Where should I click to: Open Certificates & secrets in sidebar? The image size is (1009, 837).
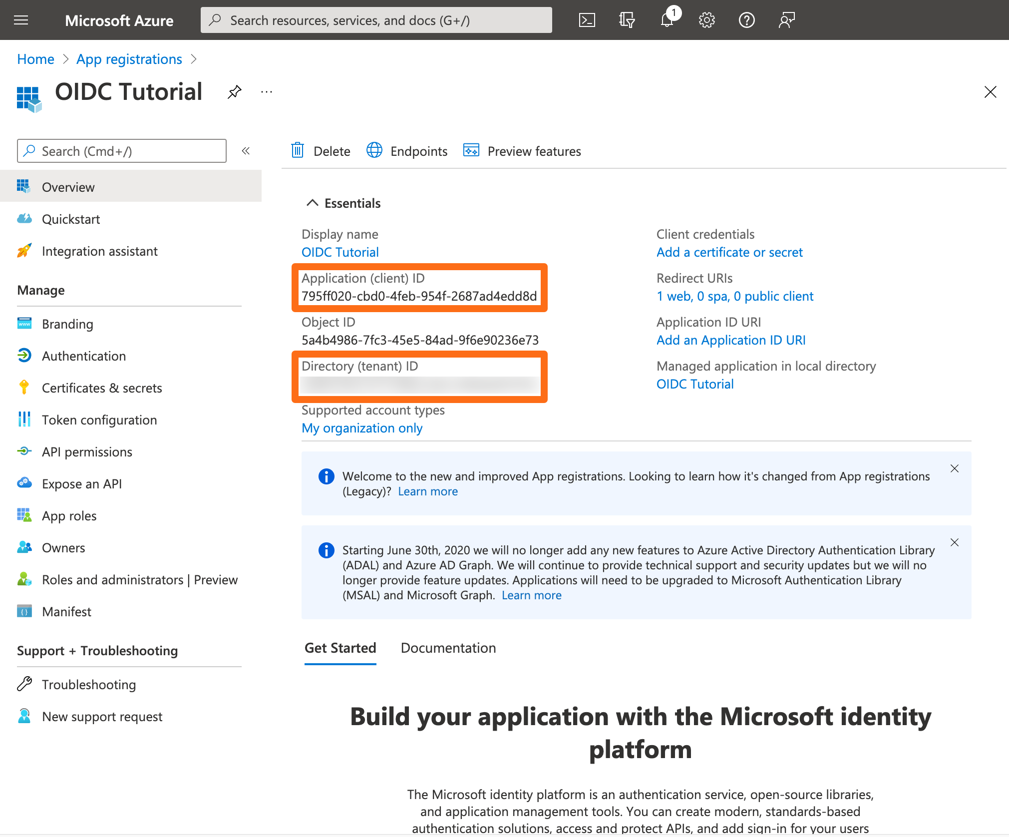pyautogui.click(x=101, y=388)
